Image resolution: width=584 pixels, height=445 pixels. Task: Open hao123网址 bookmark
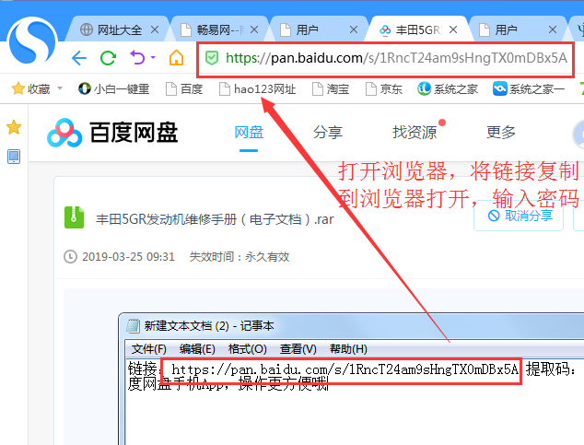[x=257, y=89]
